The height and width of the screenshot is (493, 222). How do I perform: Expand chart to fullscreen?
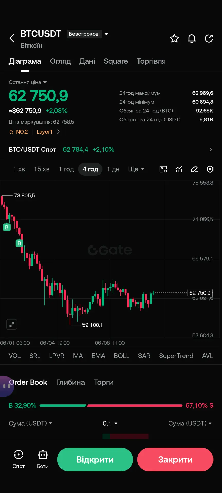(12, 325)
